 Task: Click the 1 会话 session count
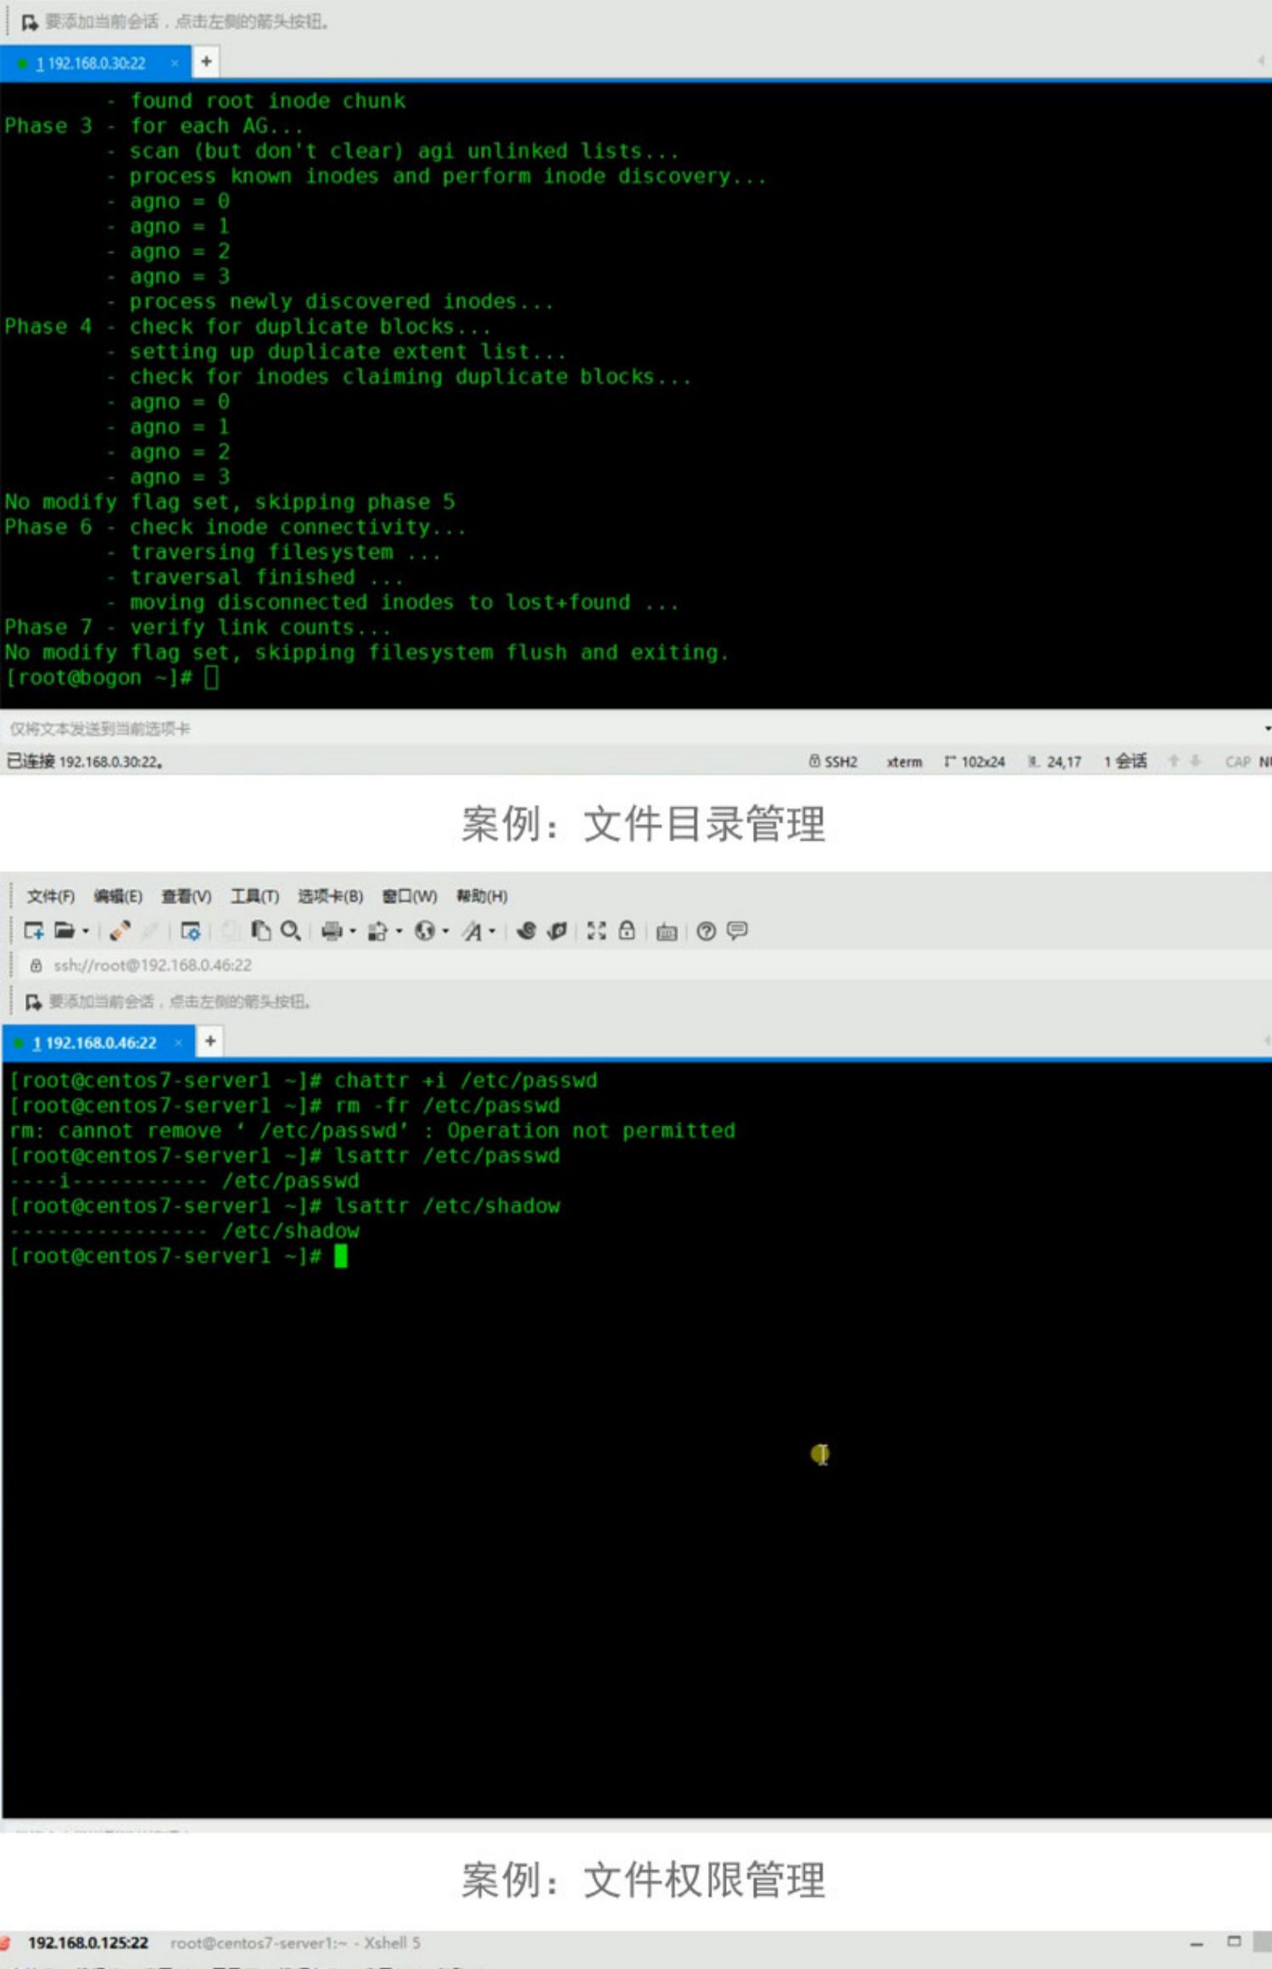click(x=1125, y=761)
